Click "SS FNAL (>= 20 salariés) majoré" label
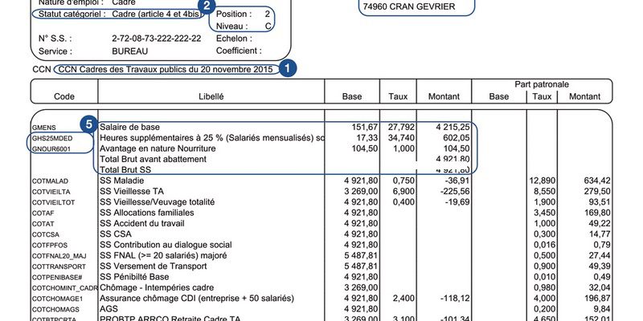 (x=163, y=255)
